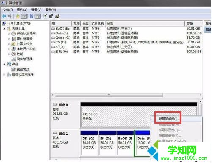Click the gray Forward arrow in toolbar
The height and width of the screenshot is (163, 212).
(10, 16)
